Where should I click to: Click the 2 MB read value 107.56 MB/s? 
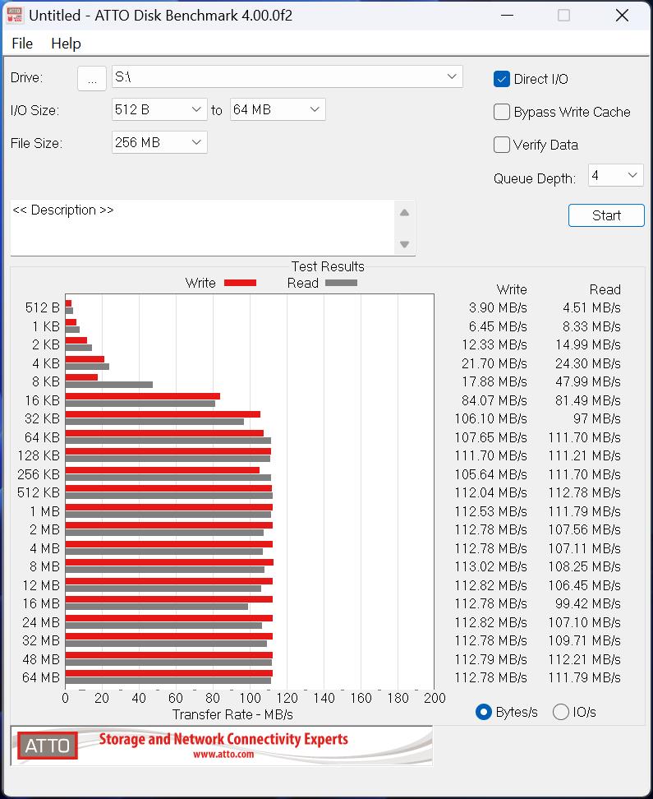click(584, 530)
